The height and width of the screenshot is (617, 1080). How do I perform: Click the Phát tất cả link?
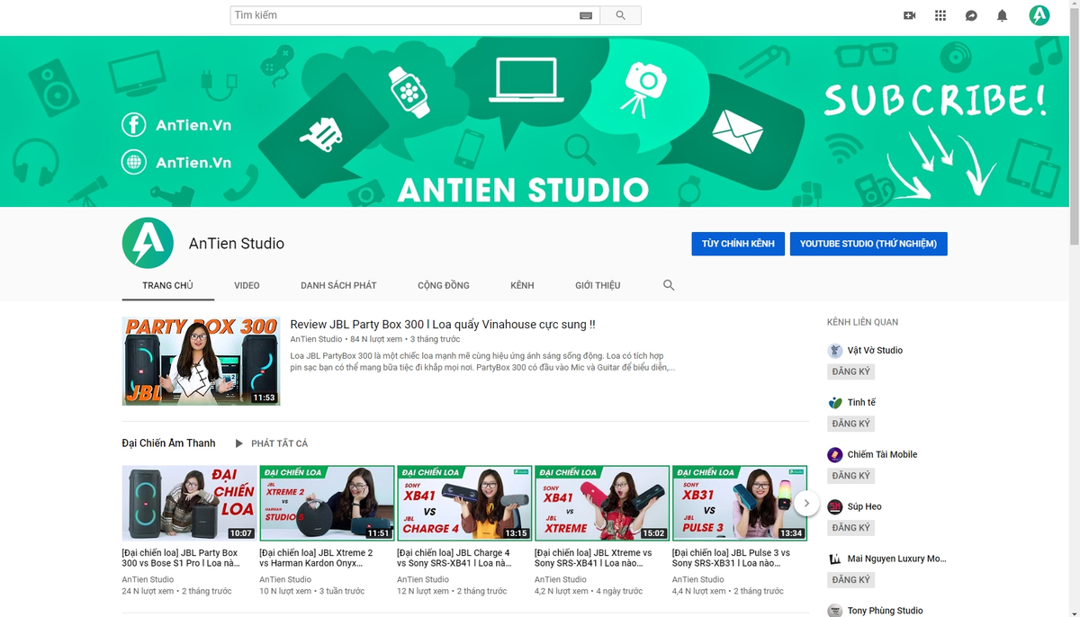(x=279, y=443)
